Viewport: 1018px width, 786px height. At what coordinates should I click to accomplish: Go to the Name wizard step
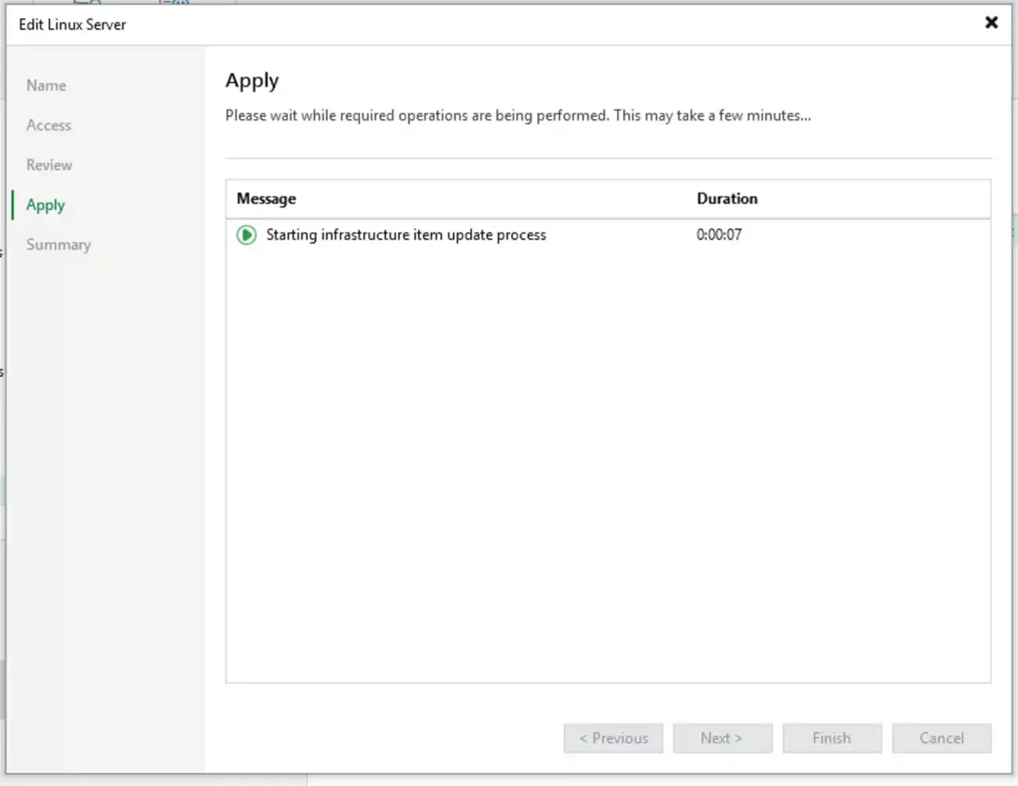[x=46, y=85]
